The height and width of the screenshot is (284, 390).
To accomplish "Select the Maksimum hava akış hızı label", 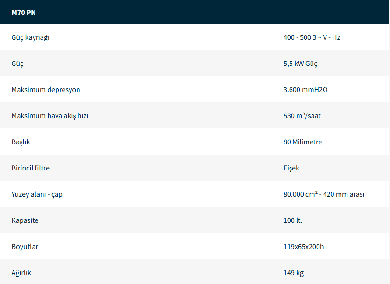I will click(x=50, y=116).
